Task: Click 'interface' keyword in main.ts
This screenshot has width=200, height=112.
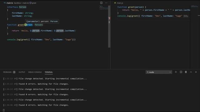Action: tap(12, 7)
